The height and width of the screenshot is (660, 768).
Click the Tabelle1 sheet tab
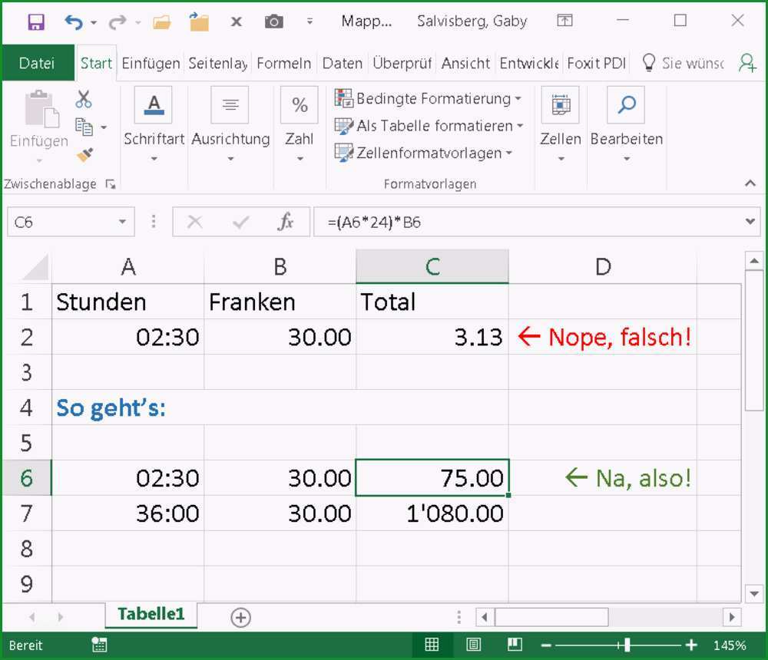click(x=151, y=614)
